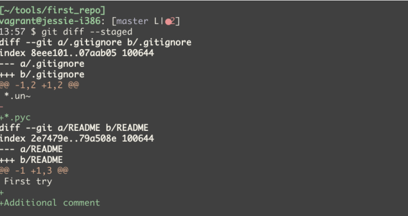The image size is (408, 216).
Task: Click the diff --git a/README b/README line
Action: click(x=74, y=128)
